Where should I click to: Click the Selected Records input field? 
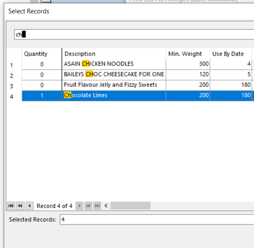click(157, 220)
